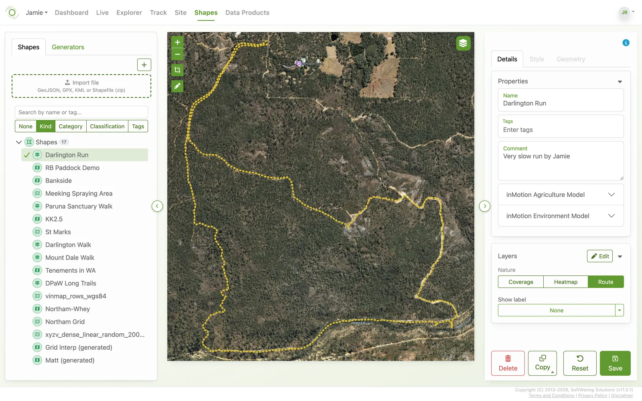
Task: Click the route icon beside Mount Dale Walk
Action: point(37,257)
